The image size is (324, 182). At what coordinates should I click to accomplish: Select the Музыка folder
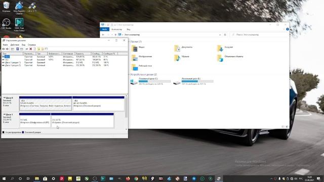coord(182,58)
